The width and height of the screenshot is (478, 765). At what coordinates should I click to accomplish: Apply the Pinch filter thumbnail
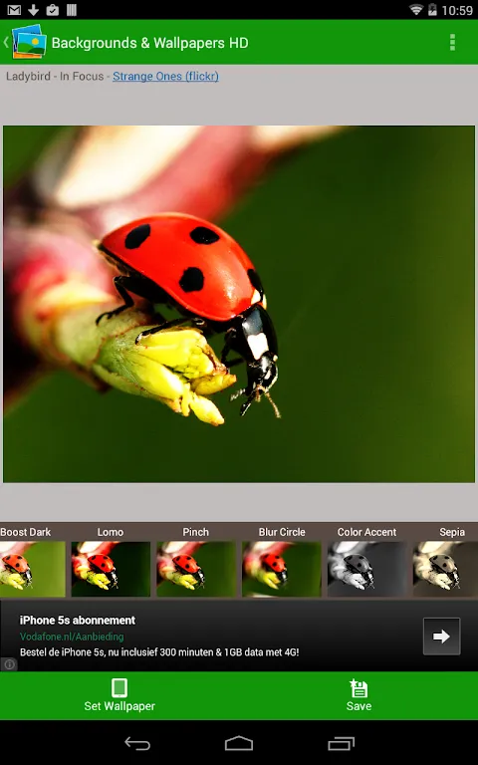(x=196, y=569)
